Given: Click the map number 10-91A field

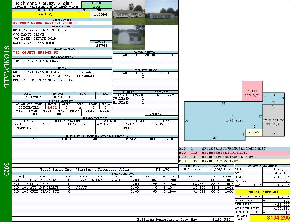Looking at the screenshot, I should [x=46, y=14].
